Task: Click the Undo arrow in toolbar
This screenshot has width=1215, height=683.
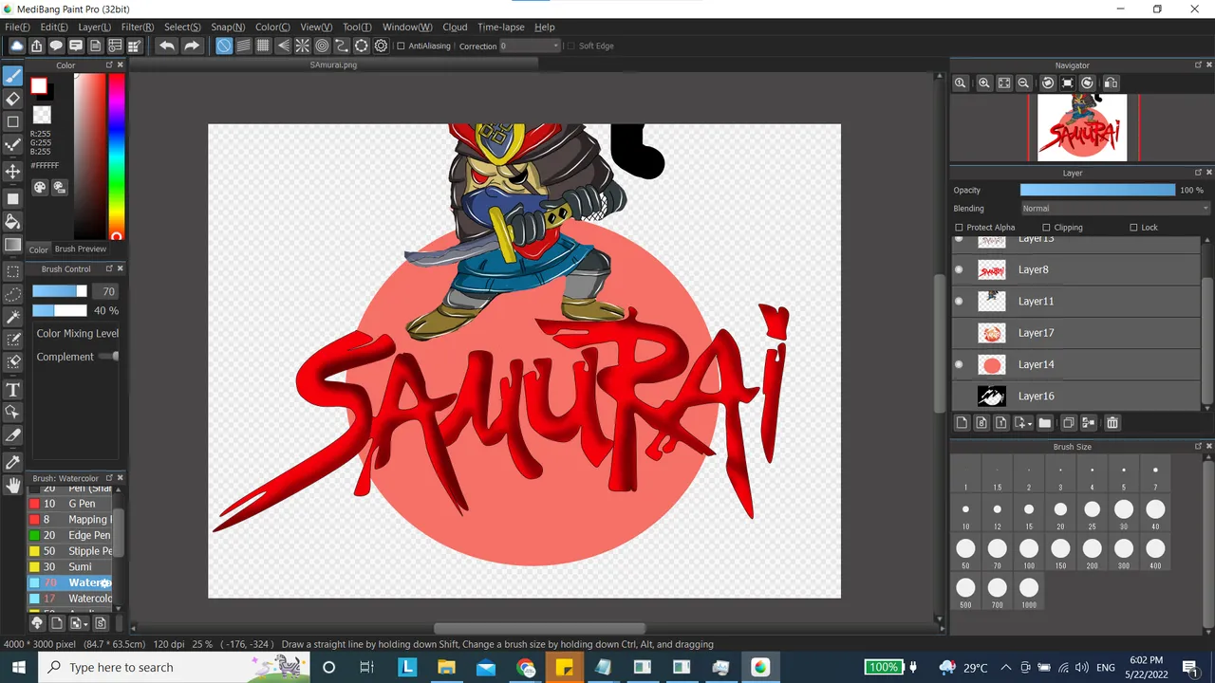Action: (167, 46)
